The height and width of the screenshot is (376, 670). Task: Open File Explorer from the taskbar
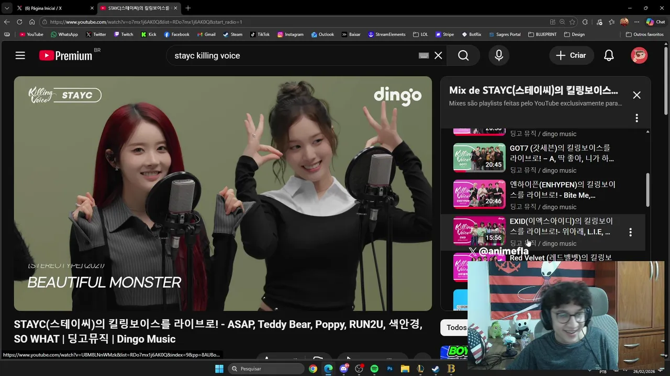pos(405,369)
